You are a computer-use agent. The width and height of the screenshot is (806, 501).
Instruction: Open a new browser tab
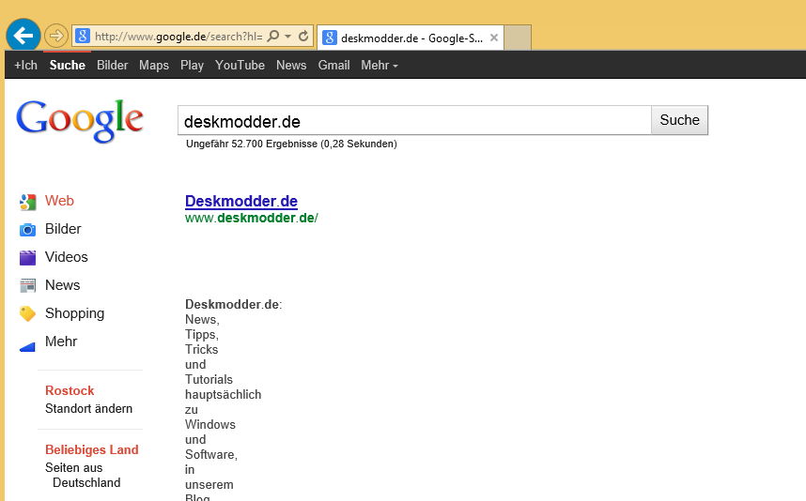tap(517, 38)
